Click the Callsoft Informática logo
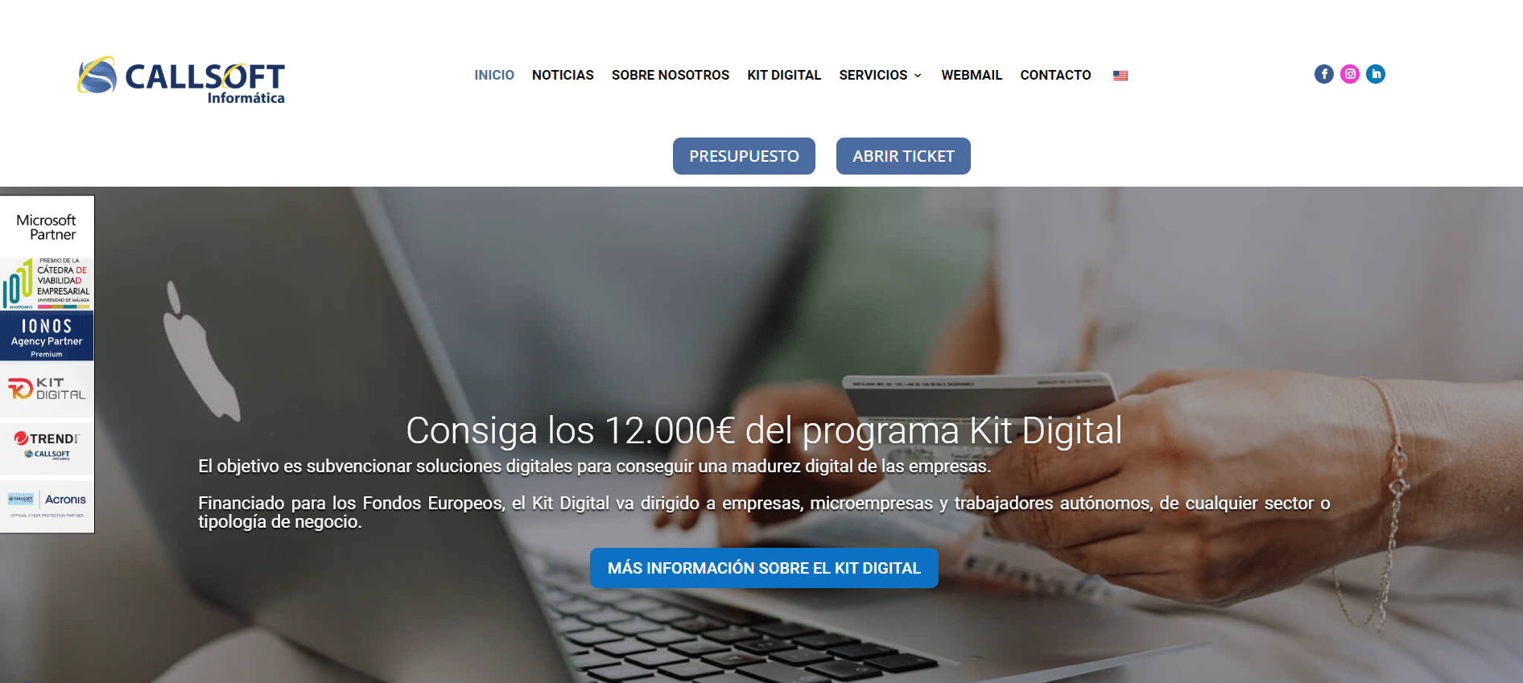Screen dimensions: 1523x683 coord(181,80)
